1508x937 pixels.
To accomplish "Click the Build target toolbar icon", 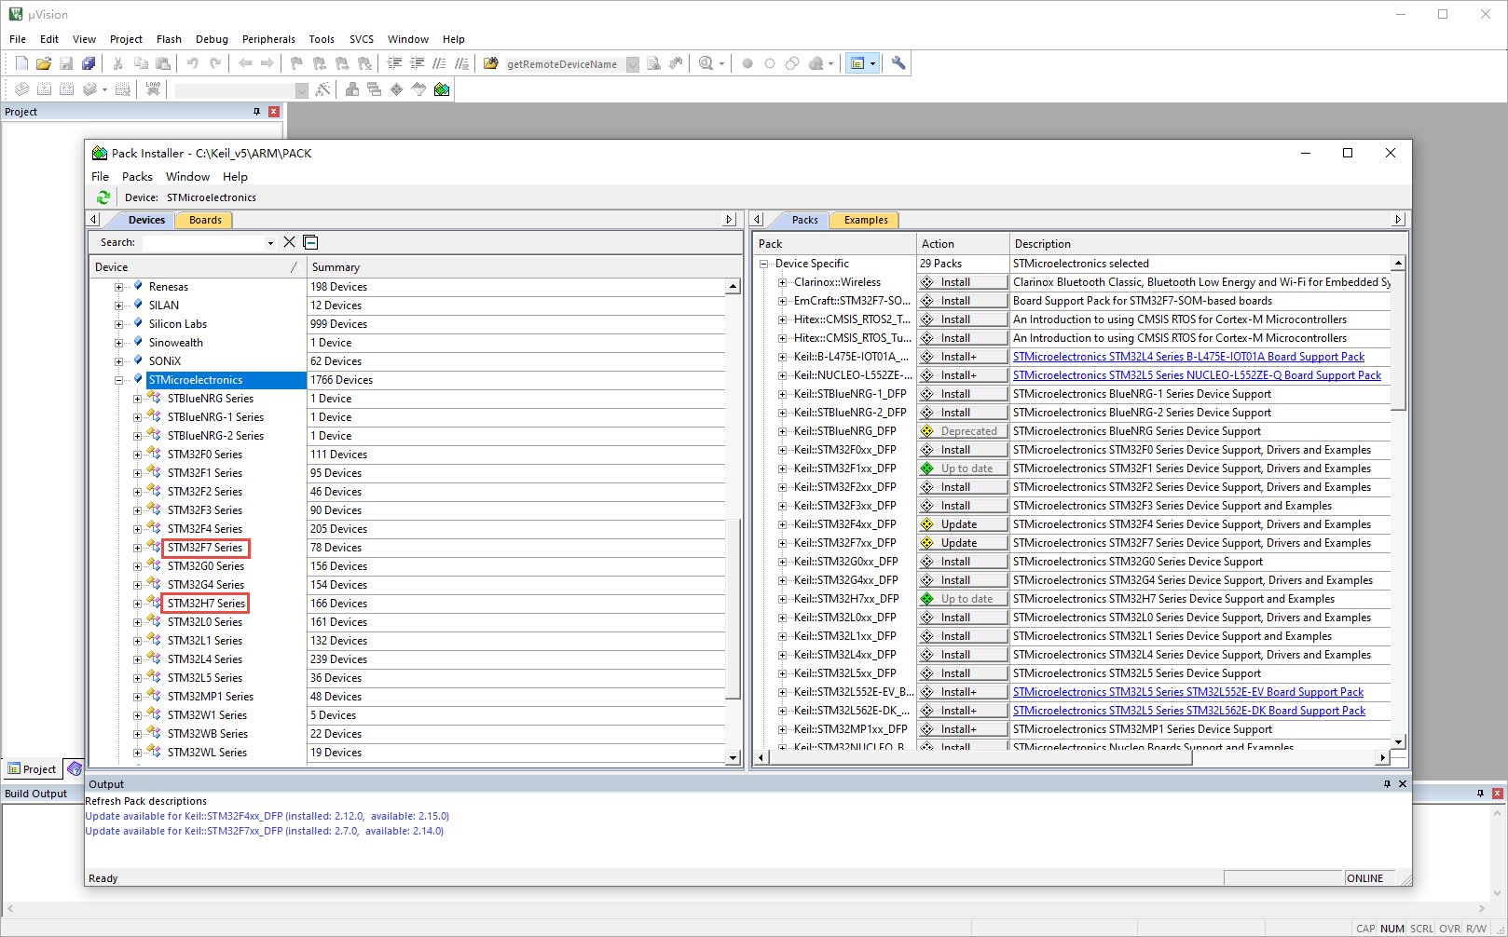I will 44,89.
